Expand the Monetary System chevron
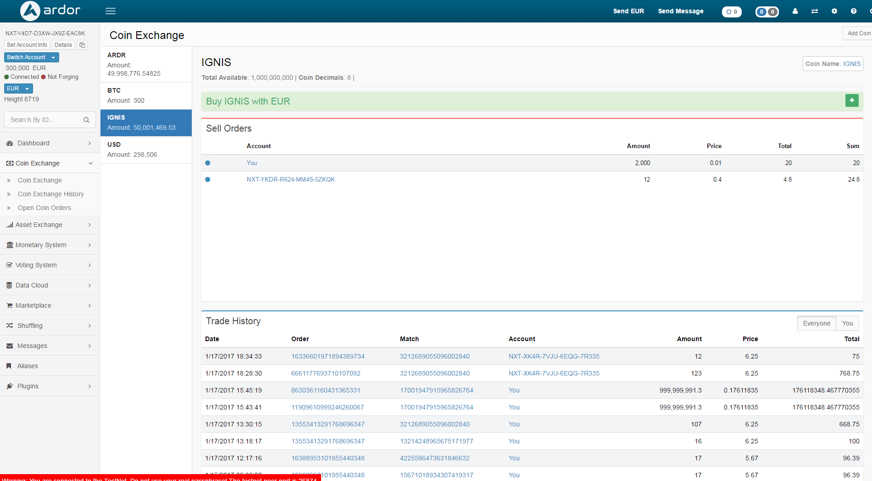This screenshot has width=872, height=481. click(89, 245)
